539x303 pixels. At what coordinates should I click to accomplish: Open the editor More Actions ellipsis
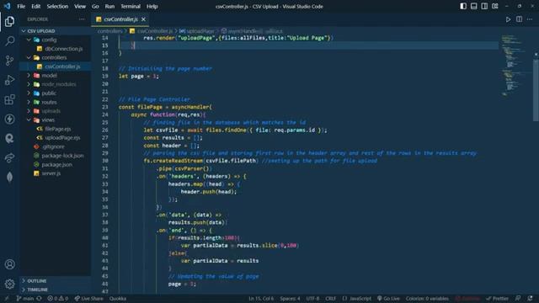pos(530,19)
